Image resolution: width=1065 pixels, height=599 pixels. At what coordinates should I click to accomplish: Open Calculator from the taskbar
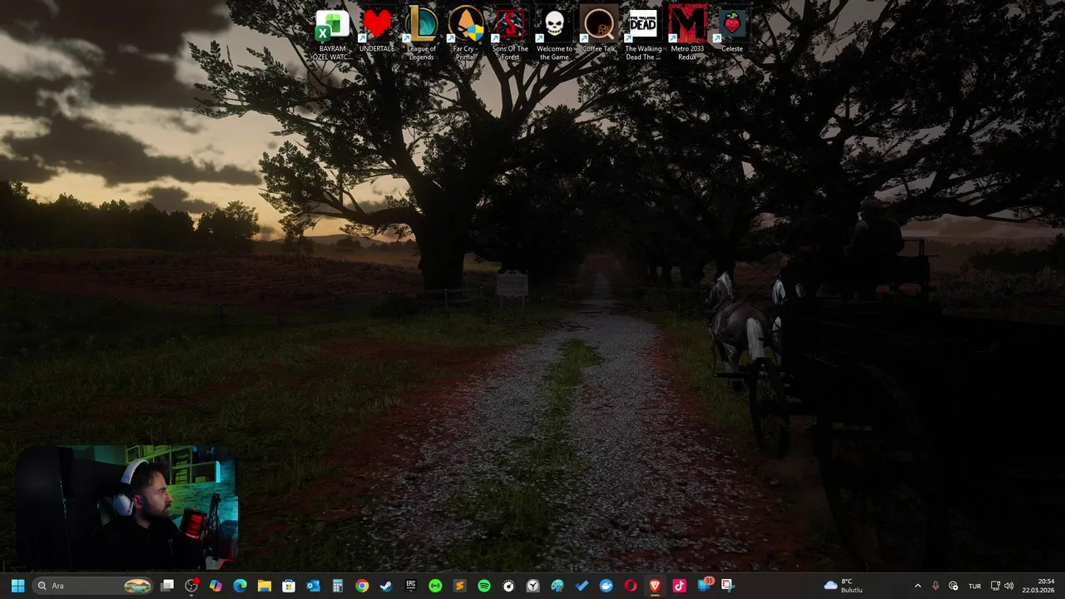(337, 586)
